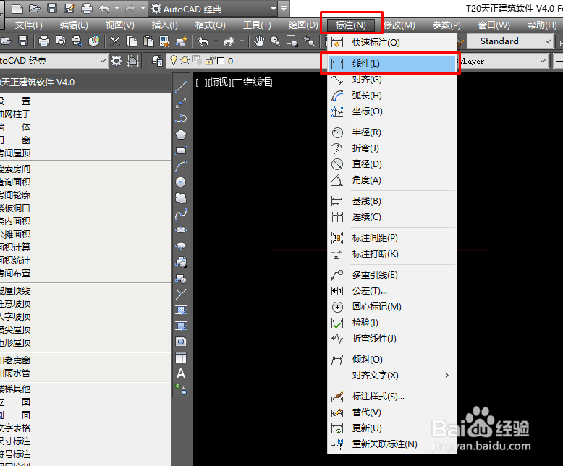Click the layer 0 color swatch
563x466 pixels.
[221, 61]
